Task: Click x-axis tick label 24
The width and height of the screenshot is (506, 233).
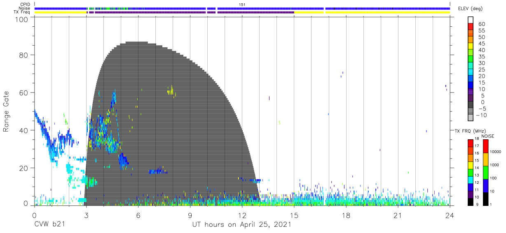Action: pos(450,215)
